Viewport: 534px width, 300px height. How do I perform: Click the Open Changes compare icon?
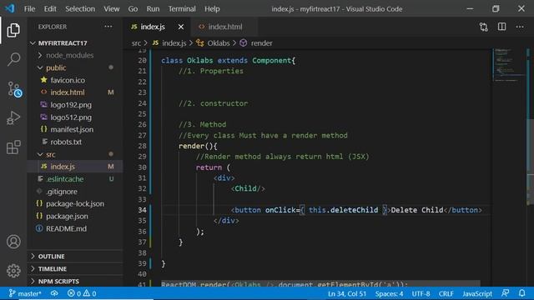click(x=484, y=27)
